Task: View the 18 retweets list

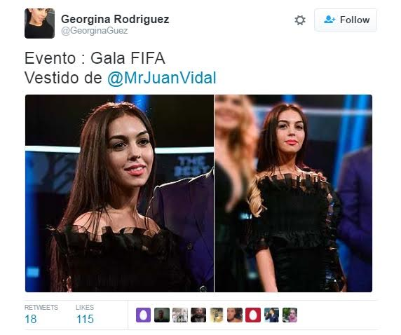Action: [x=41, y=314]
